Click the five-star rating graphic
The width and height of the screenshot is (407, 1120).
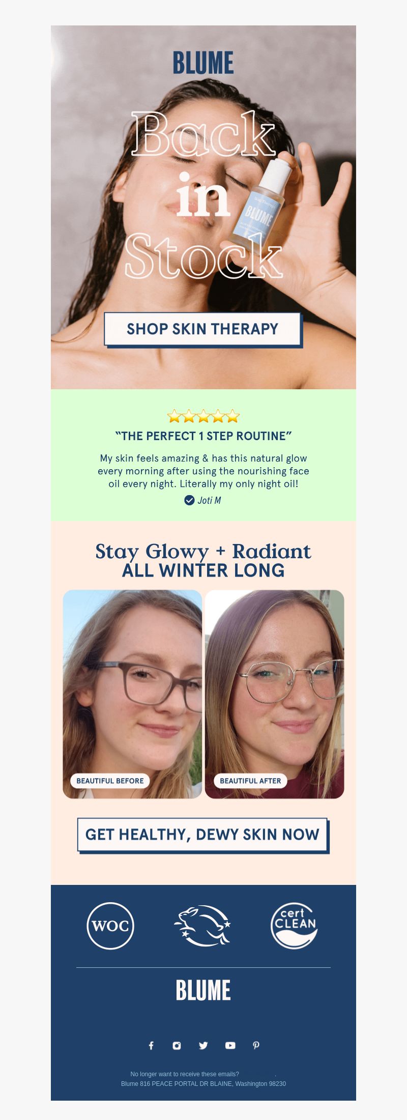[x=203, y=416]
